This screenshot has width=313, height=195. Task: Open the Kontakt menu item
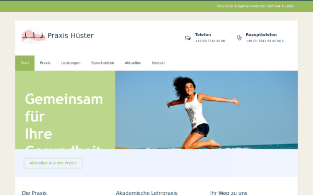coord(158,63)
